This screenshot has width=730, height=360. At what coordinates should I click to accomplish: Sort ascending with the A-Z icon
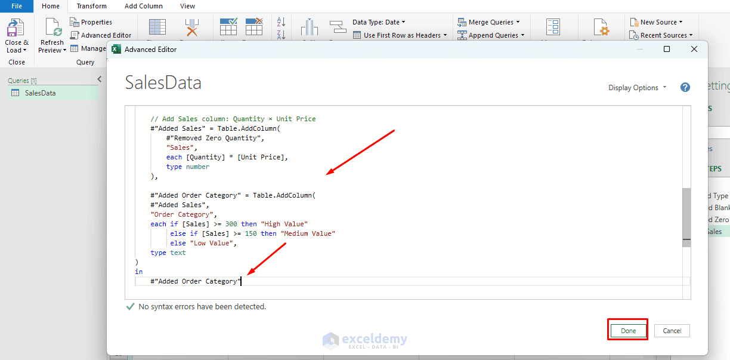tap(282, 21)
